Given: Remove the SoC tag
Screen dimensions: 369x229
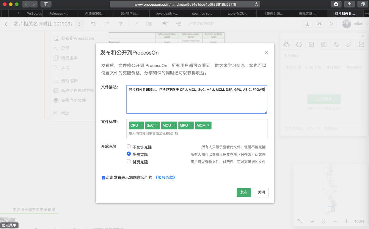Looking at the screenshot, I should click(x=156, y=125).
